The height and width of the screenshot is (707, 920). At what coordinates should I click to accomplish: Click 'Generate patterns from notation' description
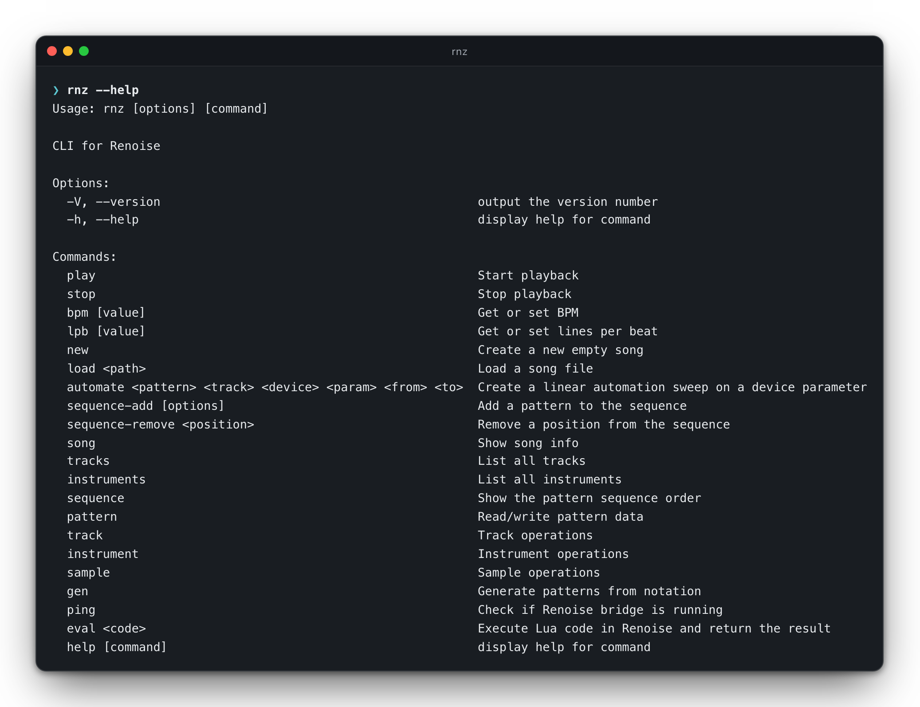pos(590,591)
